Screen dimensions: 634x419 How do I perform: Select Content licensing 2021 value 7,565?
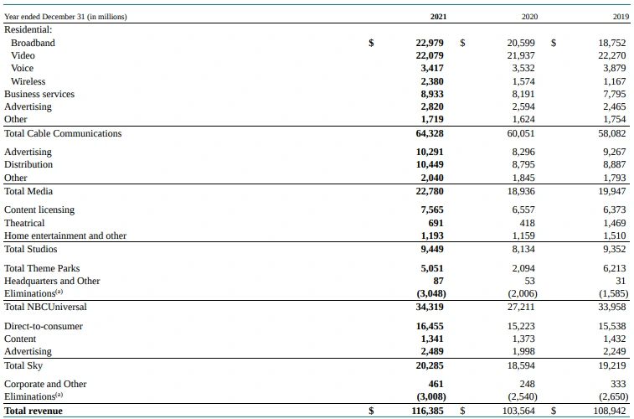click(432, 209)
